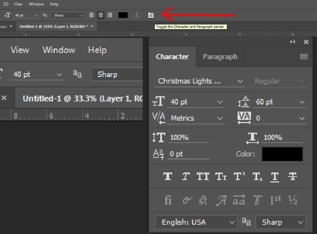The height and width of the screenshot is (234, 317).
Task: Open the Help menu in top menu bar
Action: pos(54,4)
